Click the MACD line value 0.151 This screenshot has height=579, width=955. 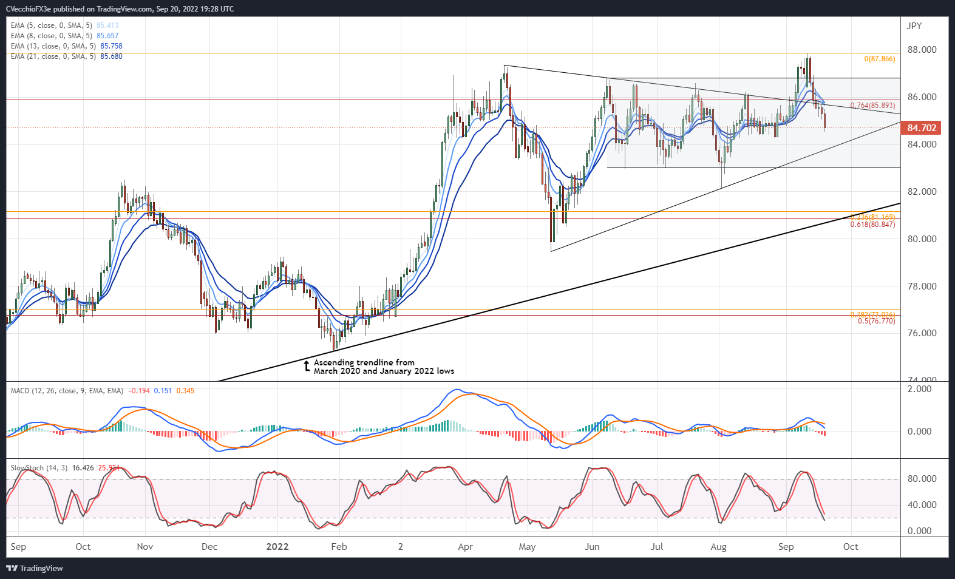pos(163,391)
